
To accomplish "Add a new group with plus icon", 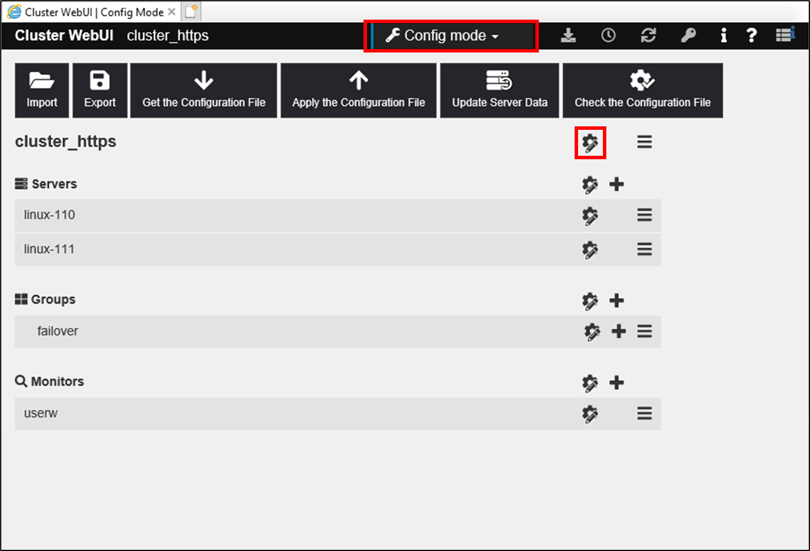I will (617, 301).
